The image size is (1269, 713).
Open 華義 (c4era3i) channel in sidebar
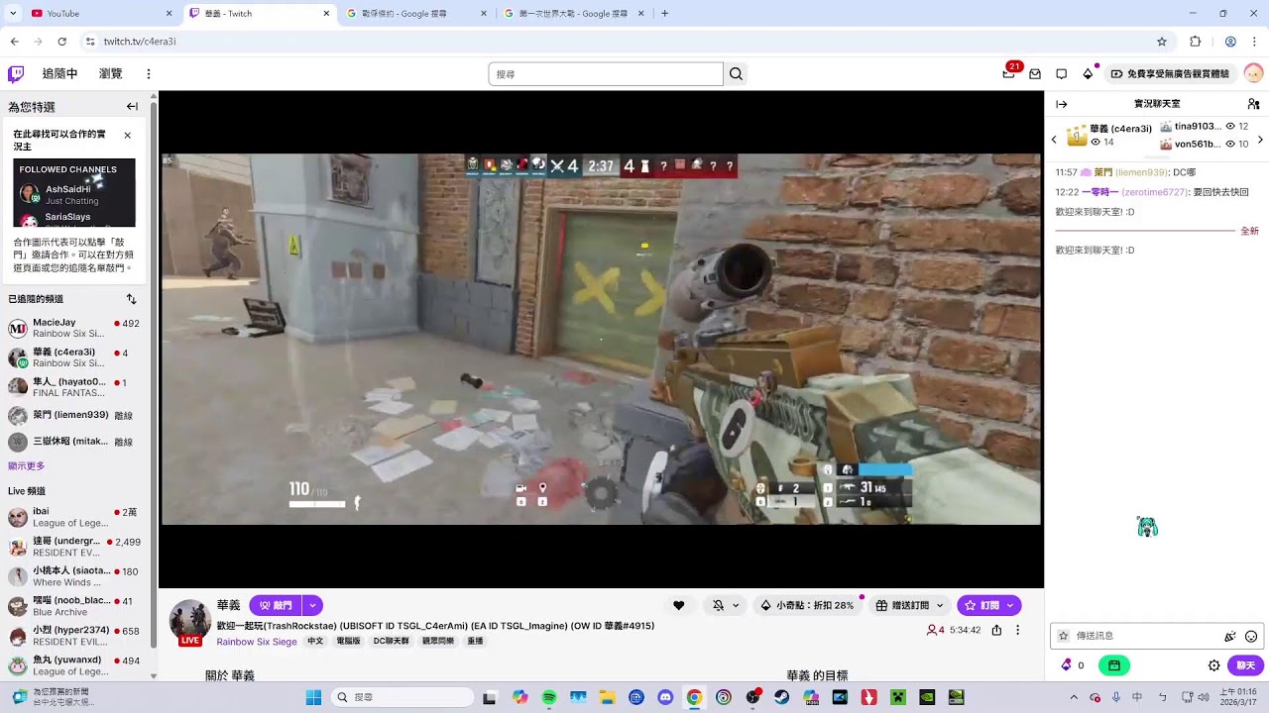pyautogui.click(x=76, y=357)
